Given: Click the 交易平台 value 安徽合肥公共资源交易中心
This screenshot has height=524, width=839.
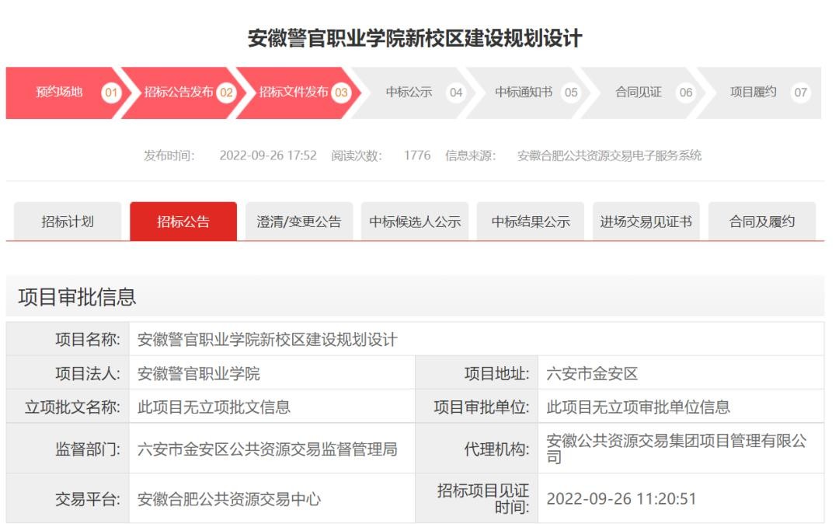Looking at the screenshot, I should [x=229, y=498].
